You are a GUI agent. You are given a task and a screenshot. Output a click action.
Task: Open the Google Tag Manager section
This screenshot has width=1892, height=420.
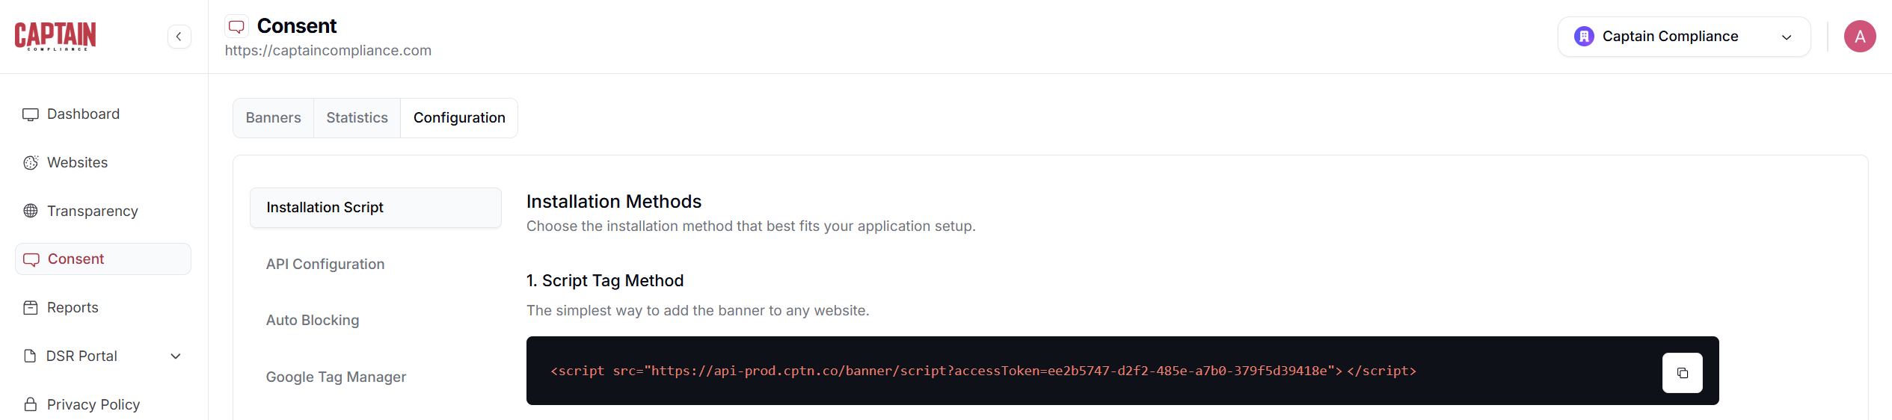point(336,377)
